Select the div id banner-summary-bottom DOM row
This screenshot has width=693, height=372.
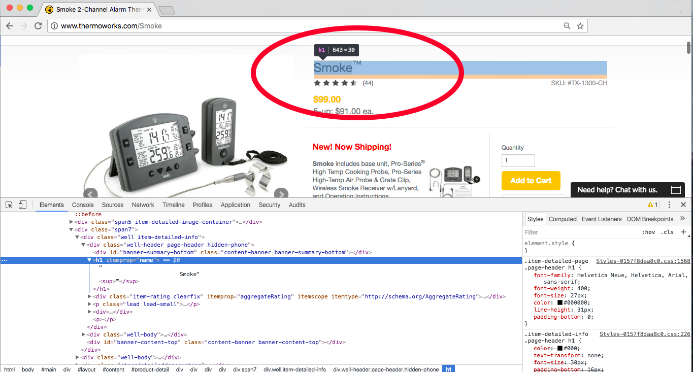coord(233,253)
